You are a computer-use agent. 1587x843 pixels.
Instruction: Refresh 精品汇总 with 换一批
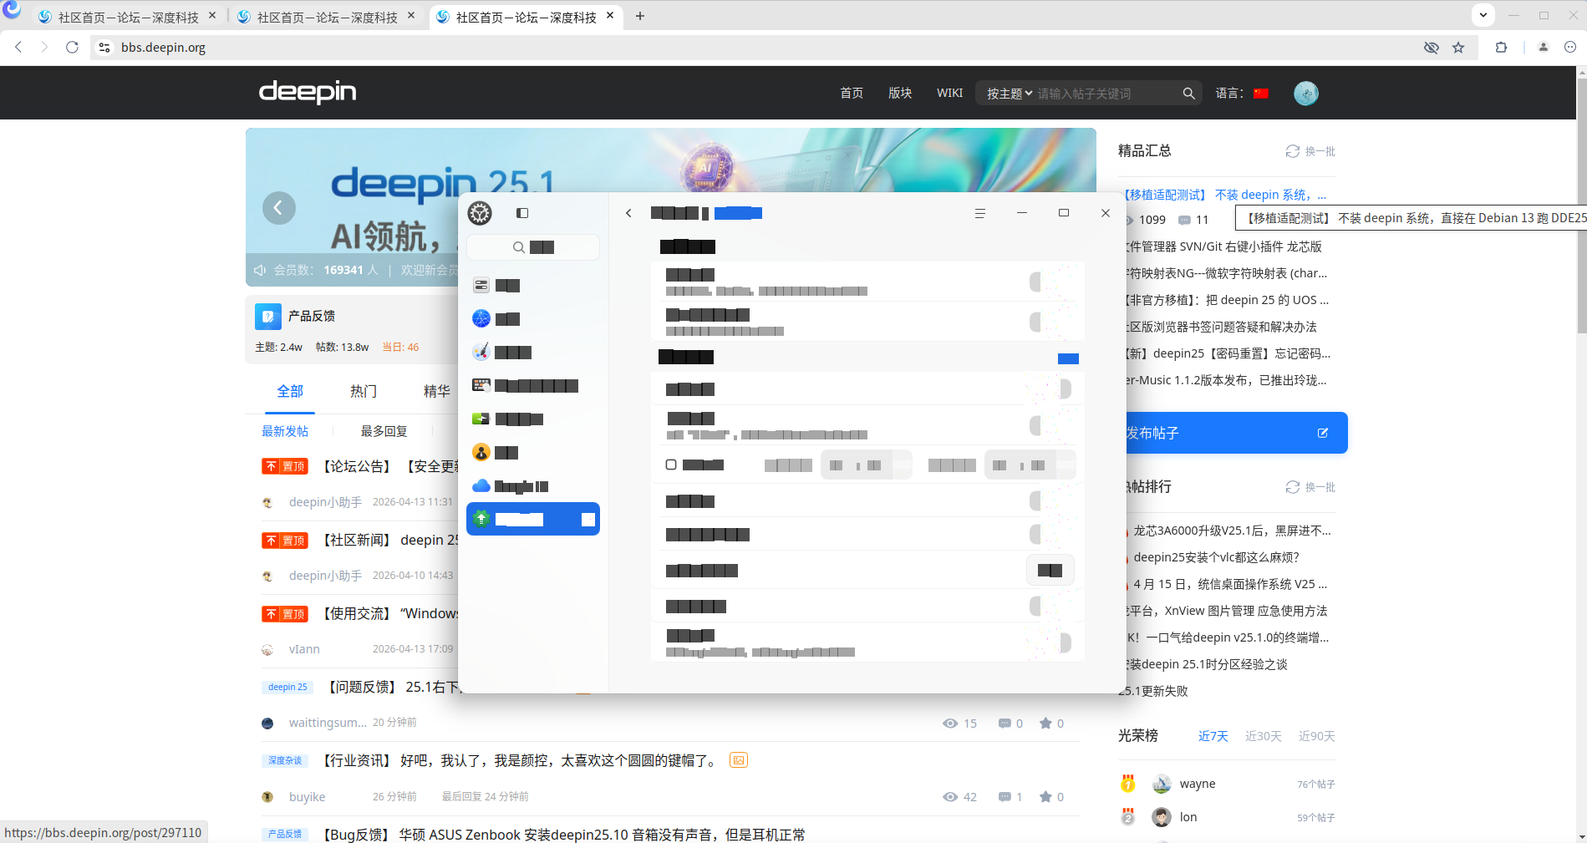coord(1310,151)
